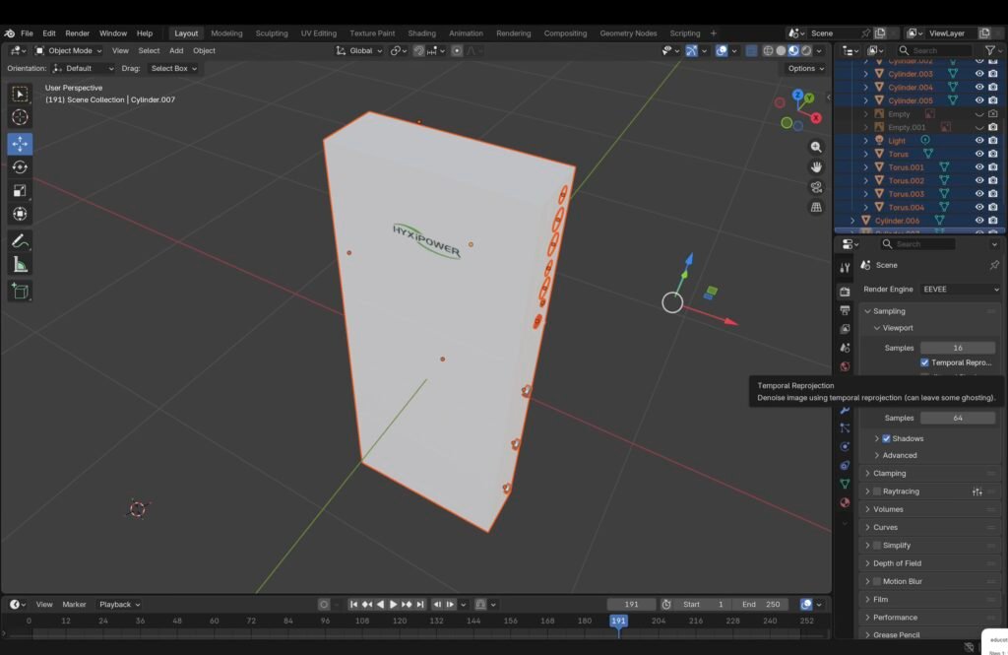Screen dimensions: 1008x655
Task: Switch to the Shading workspace tab
Action: [421, 33]
